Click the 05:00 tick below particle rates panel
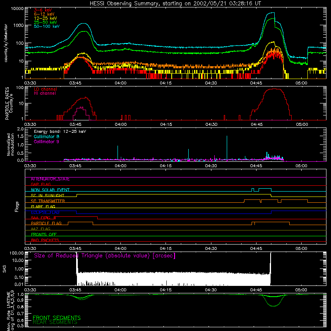 click(302, 125)
